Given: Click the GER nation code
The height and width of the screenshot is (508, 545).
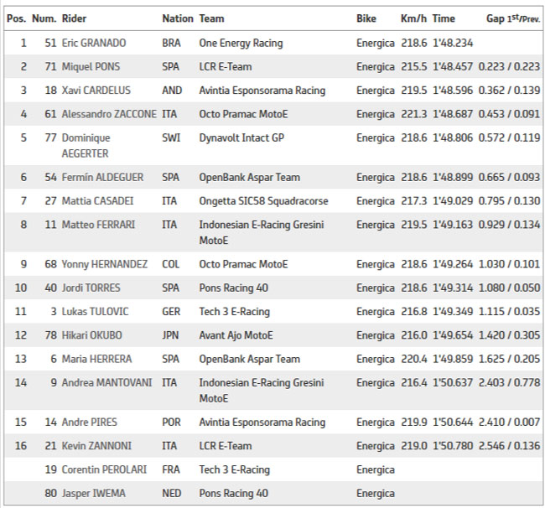Looking at the screenshot, I should [x=171, y=311].
